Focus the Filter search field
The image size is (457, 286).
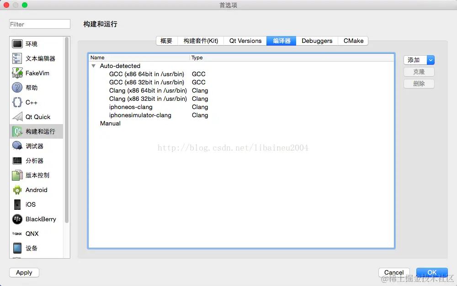(40, 24)
